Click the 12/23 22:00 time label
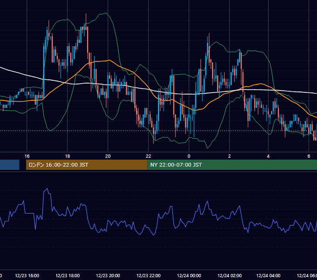The width and height of the screenshot is (317, 280). pyautogui.click(x=149, y=275)
